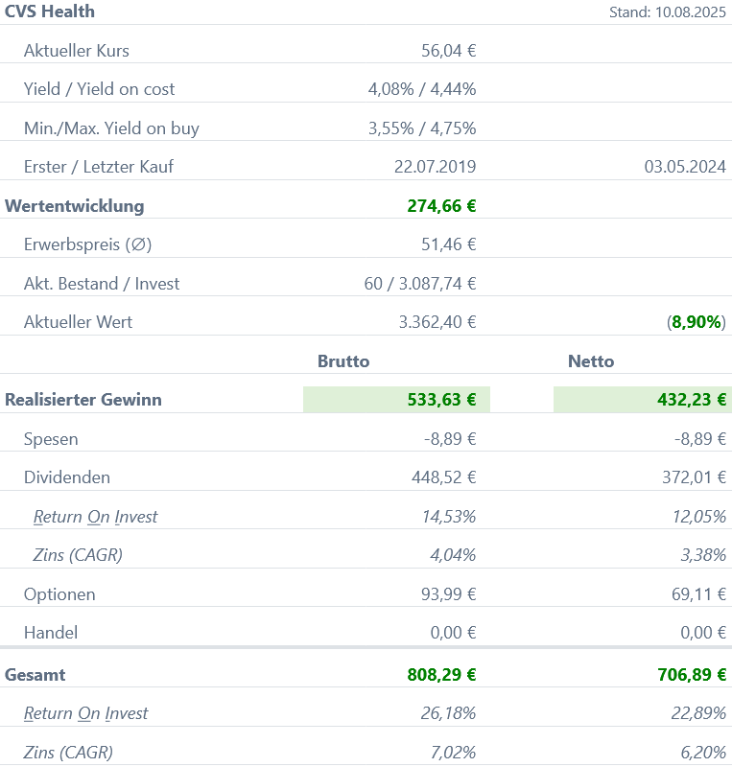Click the green 8,90% gain percentage
Screen dimensions: 732x767
point(697,322)
